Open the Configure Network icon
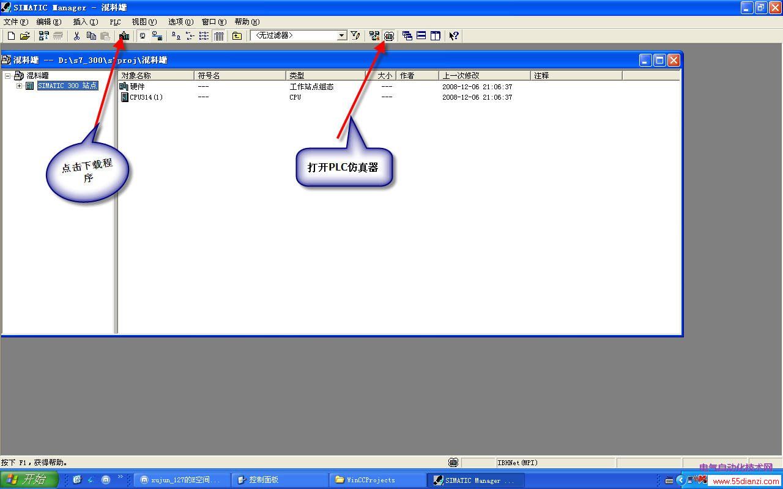This screenshot has width=783, height=489. [374, 36]
